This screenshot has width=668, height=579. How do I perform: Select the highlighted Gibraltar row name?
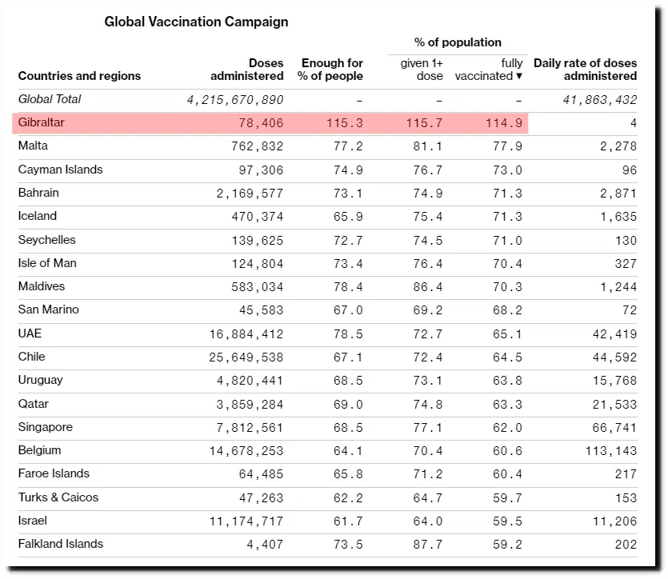[41, 122]
